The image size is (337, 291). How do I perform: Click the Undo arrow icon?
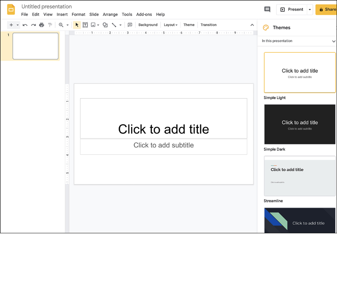click(x=25, y=25)
